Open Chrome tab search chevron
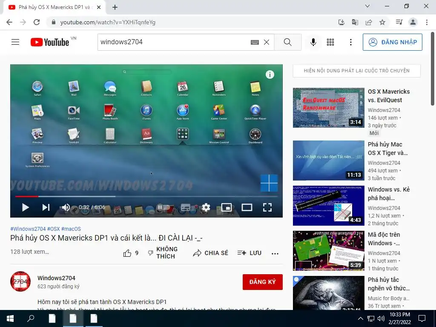The width and height of the screenshot is (436, 327). (367, 6)
